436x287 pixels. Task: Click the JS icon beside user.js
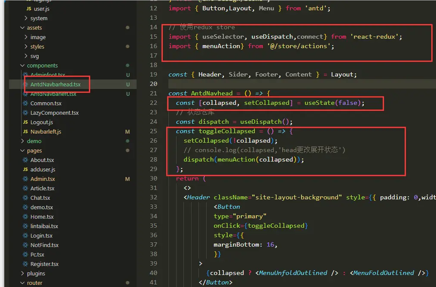pyautogui.click(x=29, y=9)
